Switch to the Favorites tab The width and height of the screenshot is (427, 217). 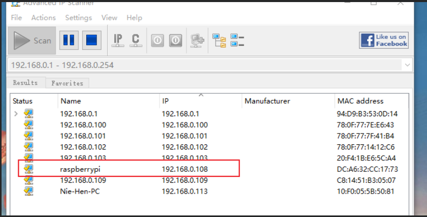67,83
